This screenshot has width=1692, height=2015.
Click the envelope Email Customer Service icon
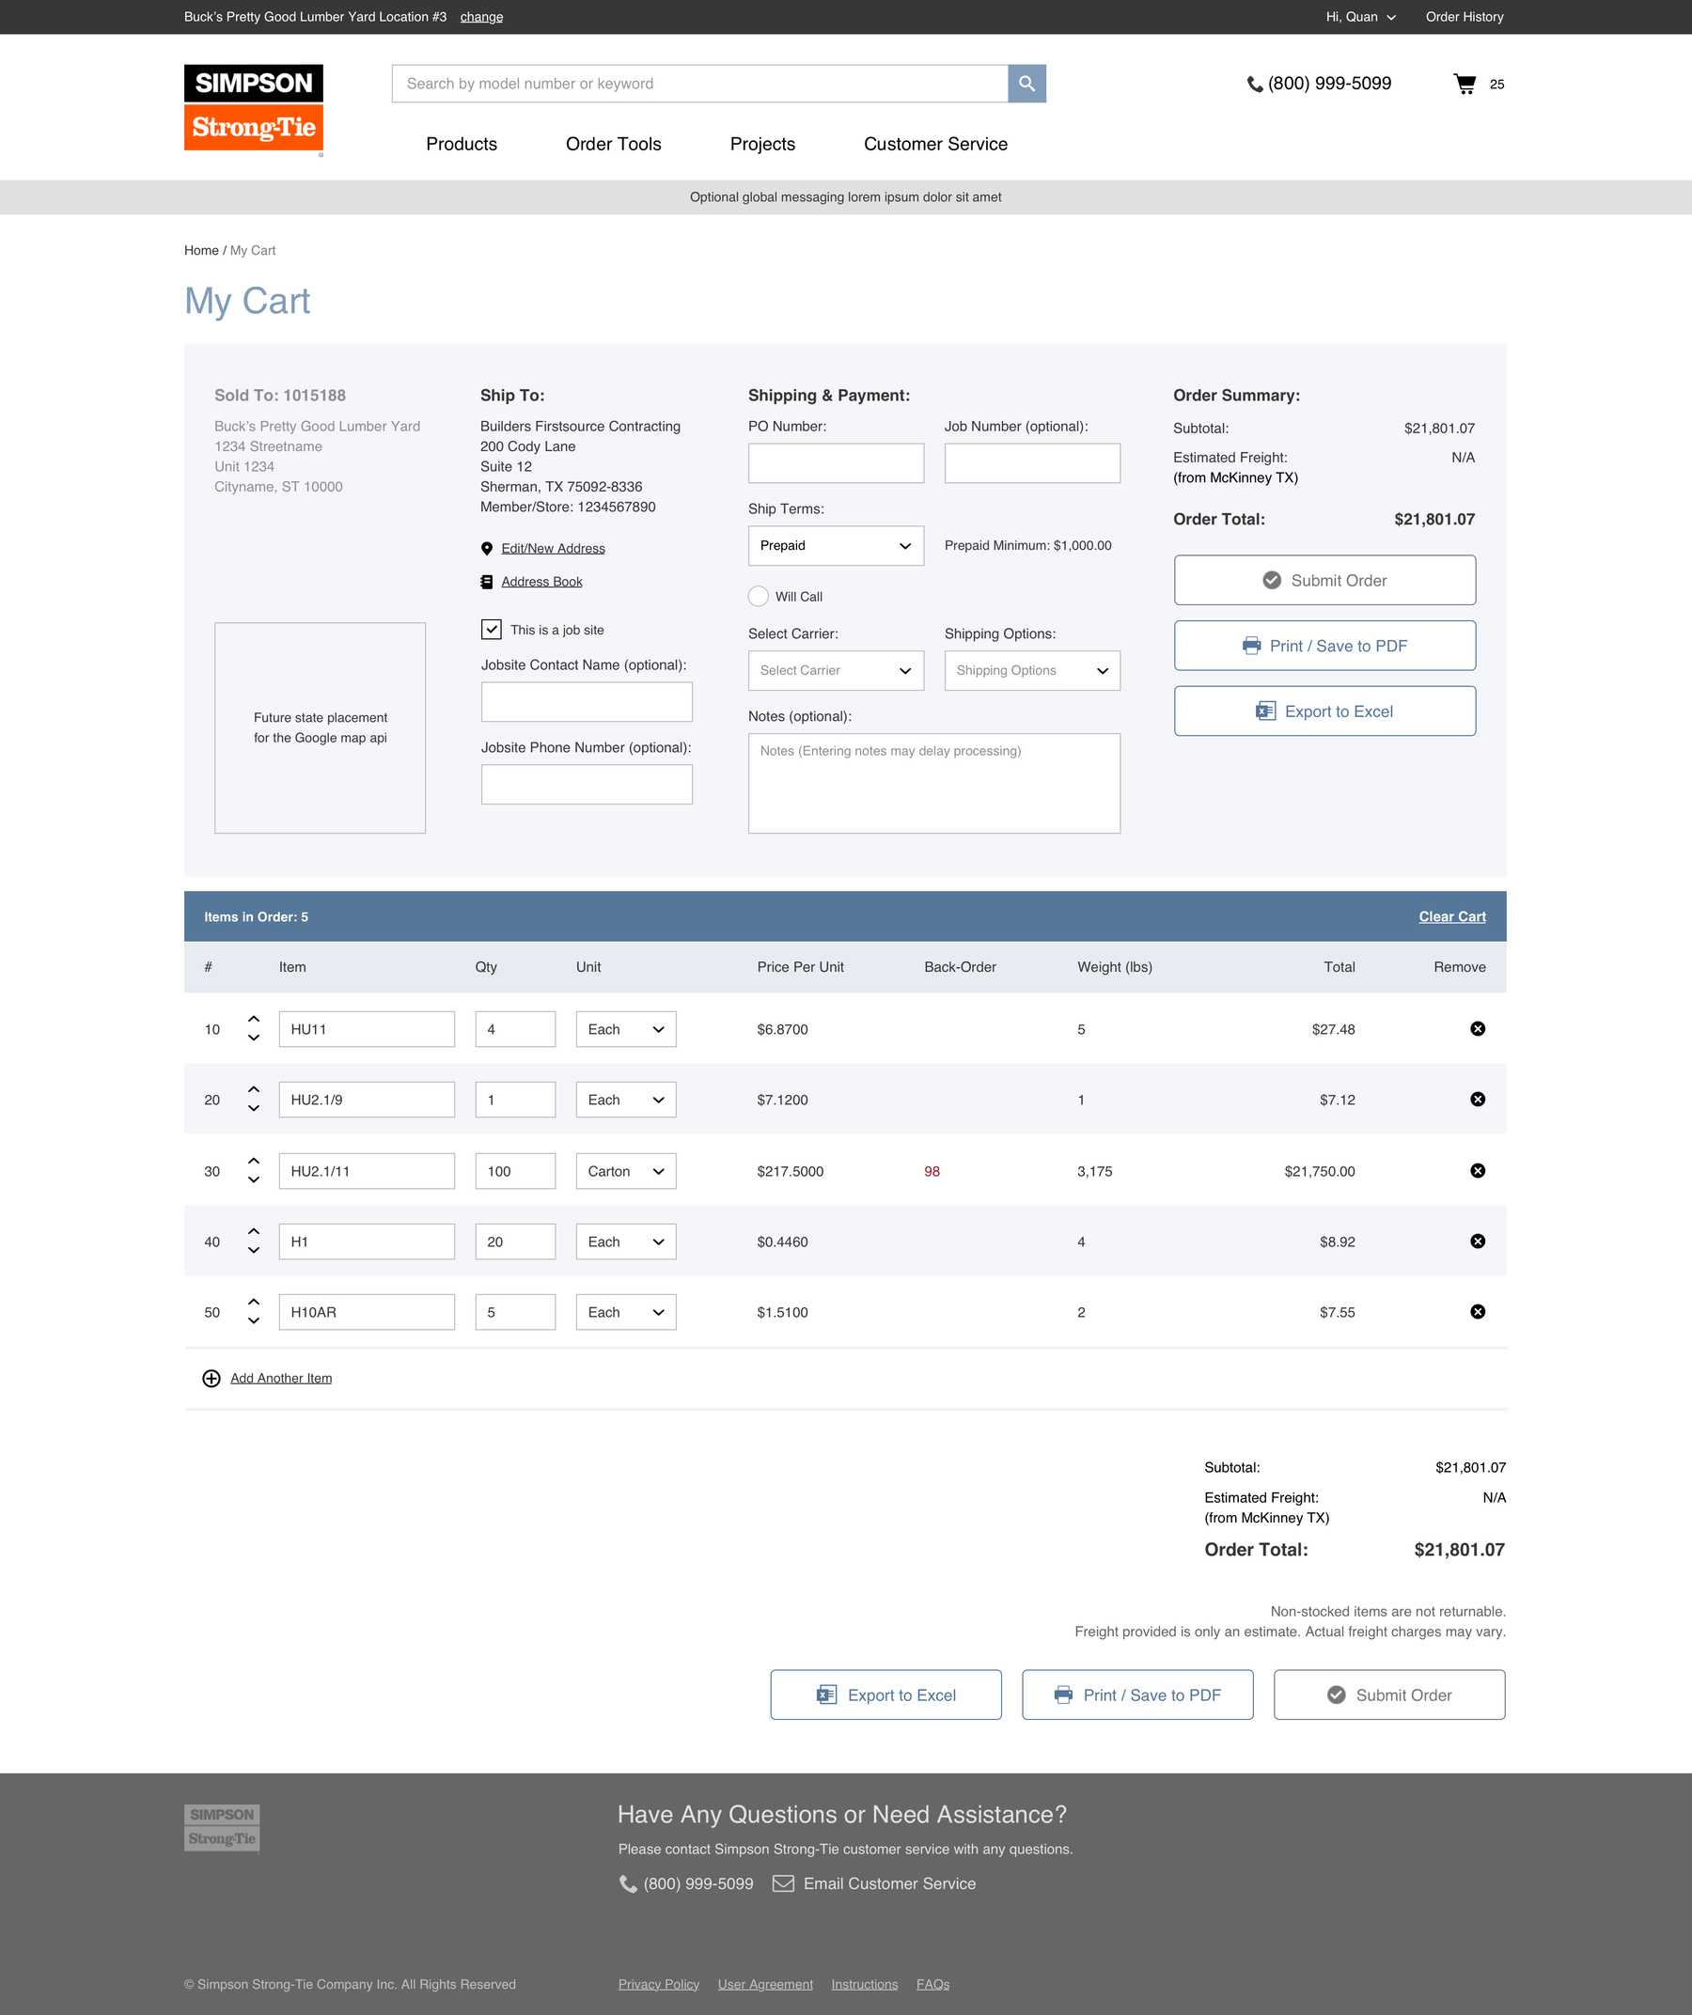[783, 1883]
